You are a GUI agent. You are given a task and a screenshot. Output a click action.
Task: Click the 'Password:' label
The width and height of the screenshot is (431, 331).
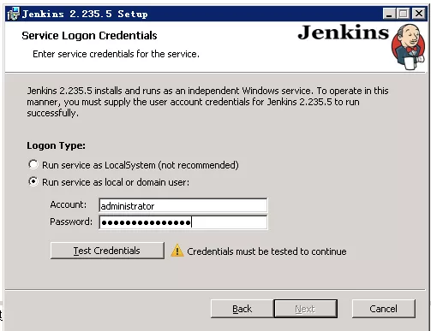coord(71,222)
